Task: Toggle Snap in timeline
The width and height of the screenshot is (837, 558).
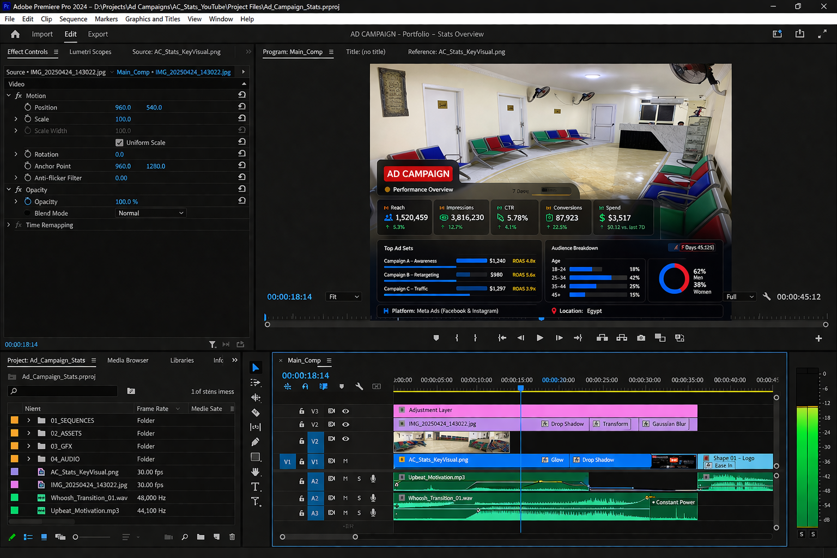Action: 305,386
